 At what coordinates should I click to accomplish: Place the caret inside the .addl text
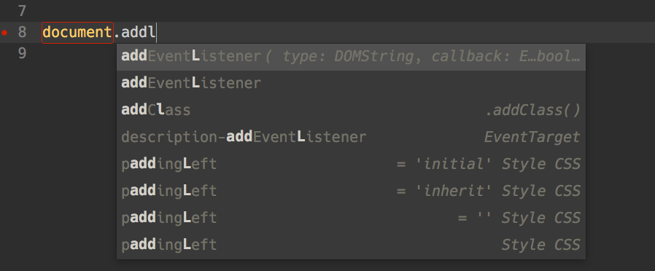[x=134, y=33]
